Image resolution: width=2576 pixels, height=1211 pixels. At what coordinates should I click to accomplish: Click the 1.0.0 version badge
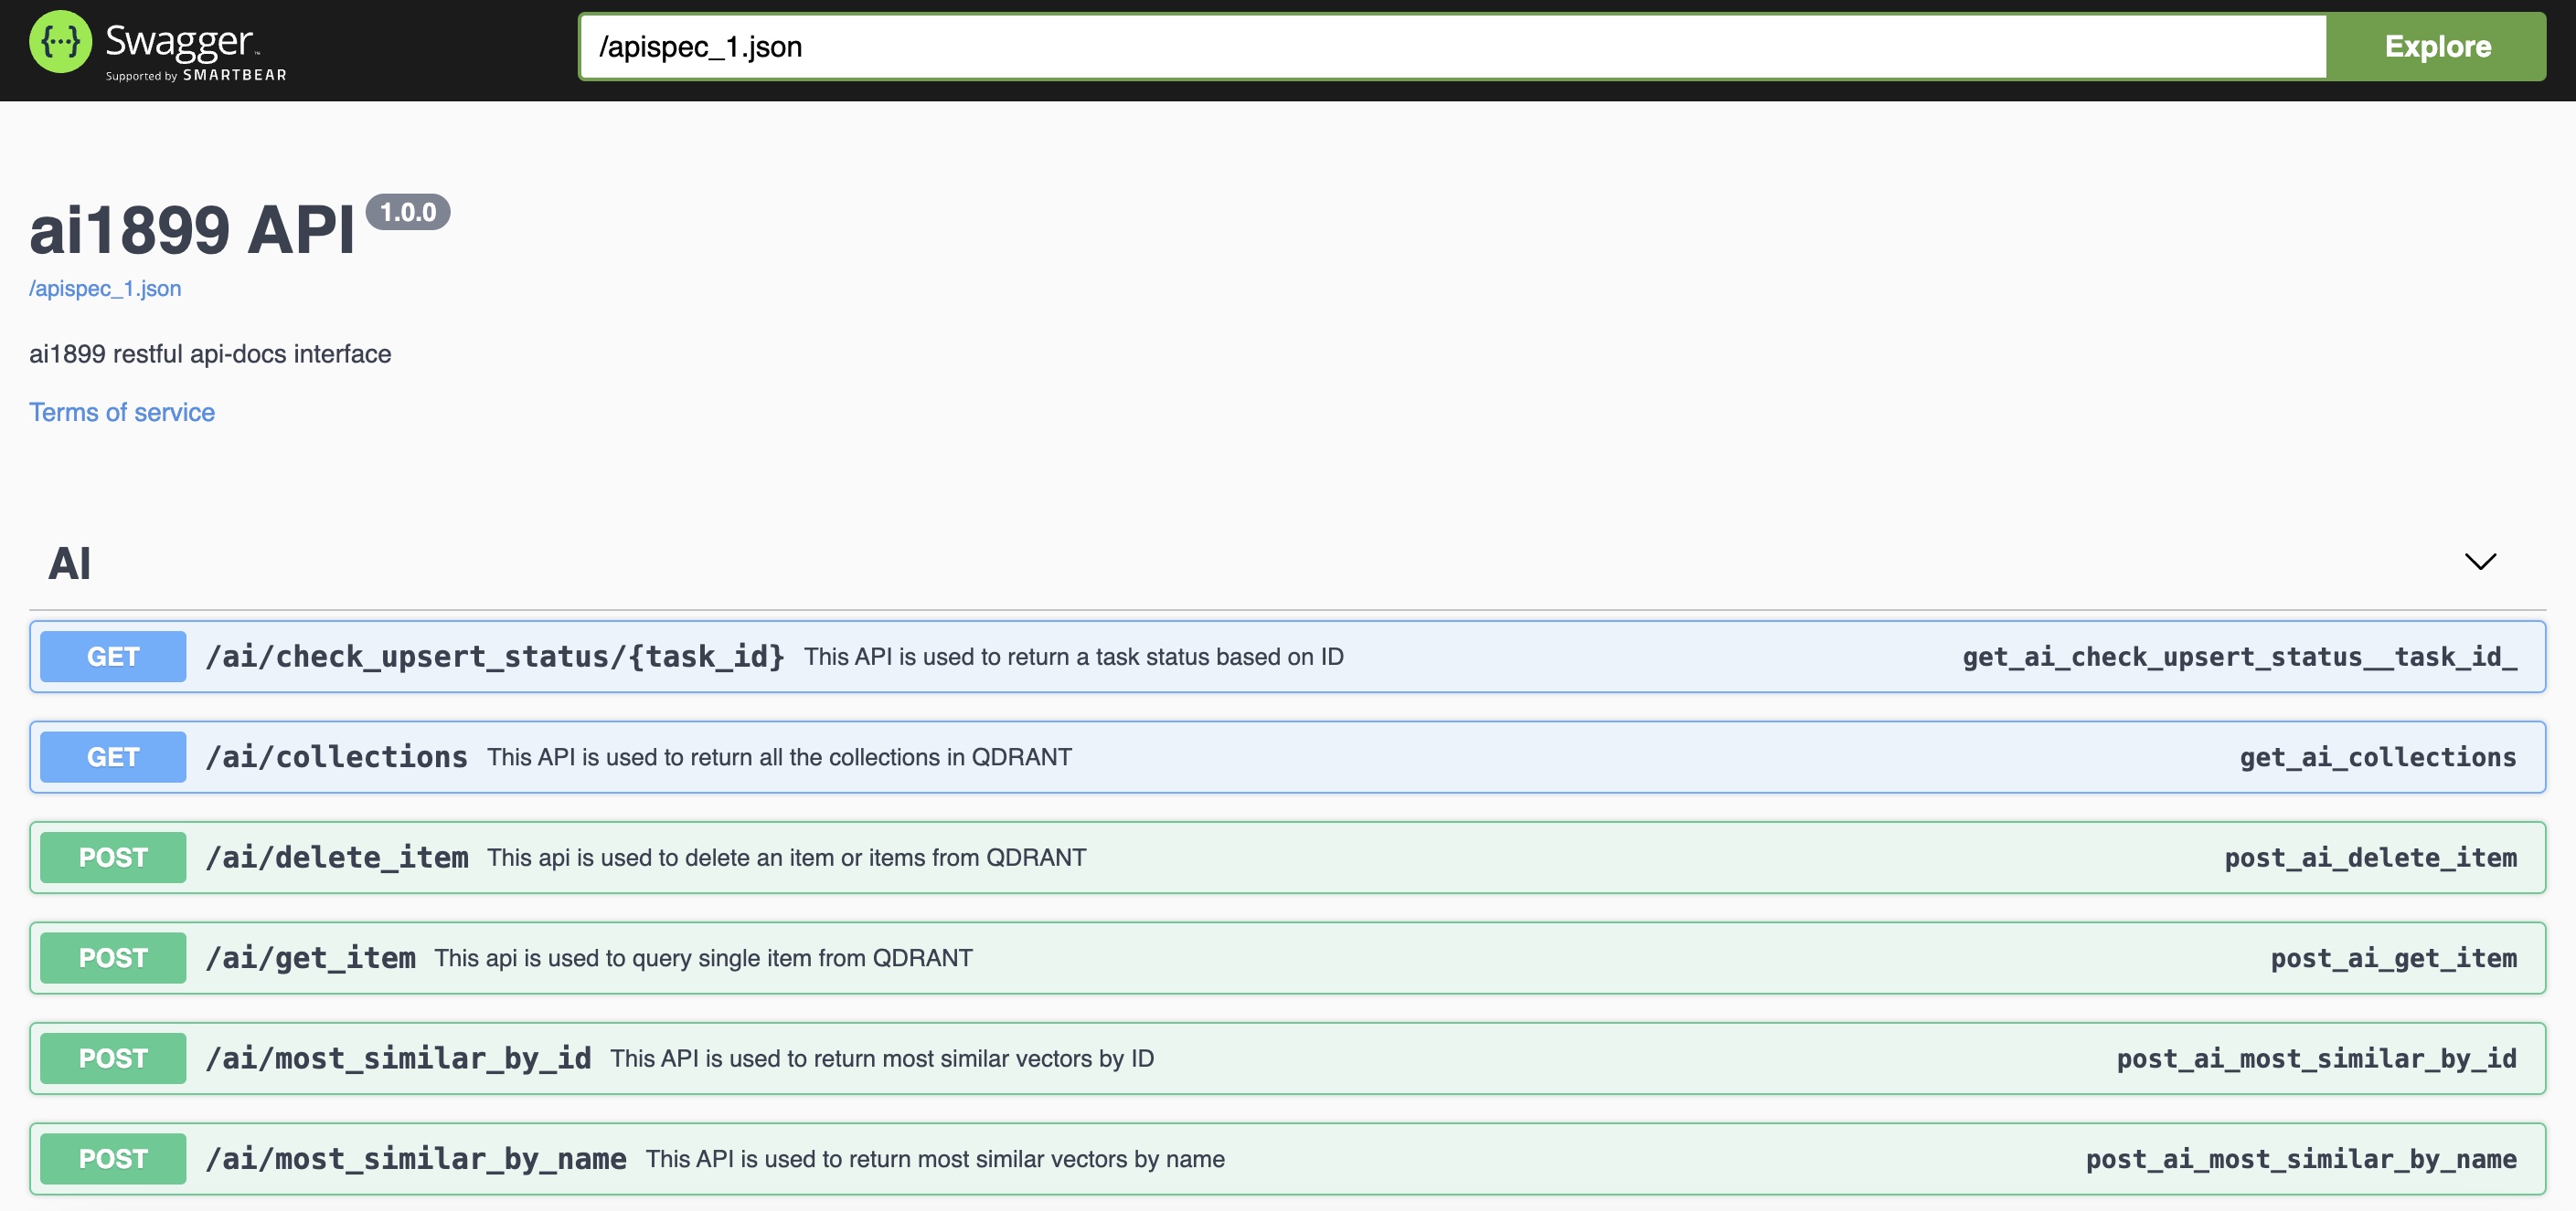pos(408,213)
